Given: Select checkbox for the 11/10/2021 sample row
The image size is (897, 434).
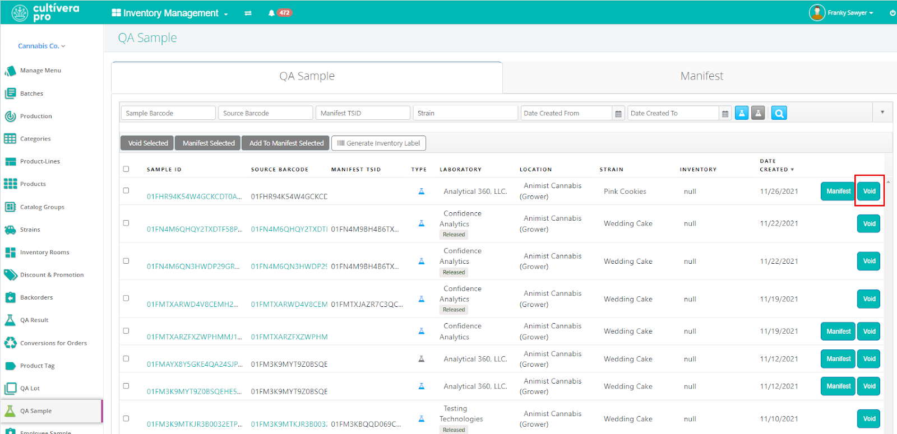Looking at the screenshot, I should click(x=126, y=418).
